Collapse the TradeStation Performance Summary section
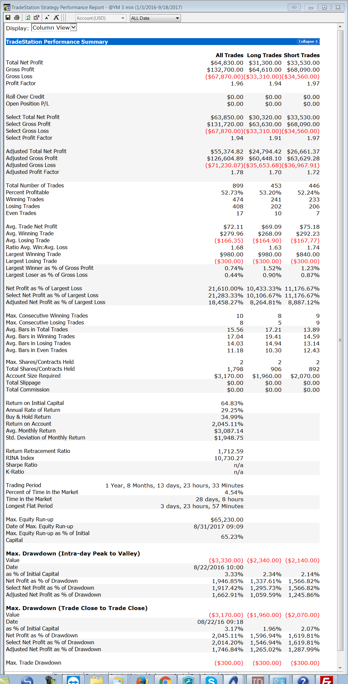 pos(308,41)
